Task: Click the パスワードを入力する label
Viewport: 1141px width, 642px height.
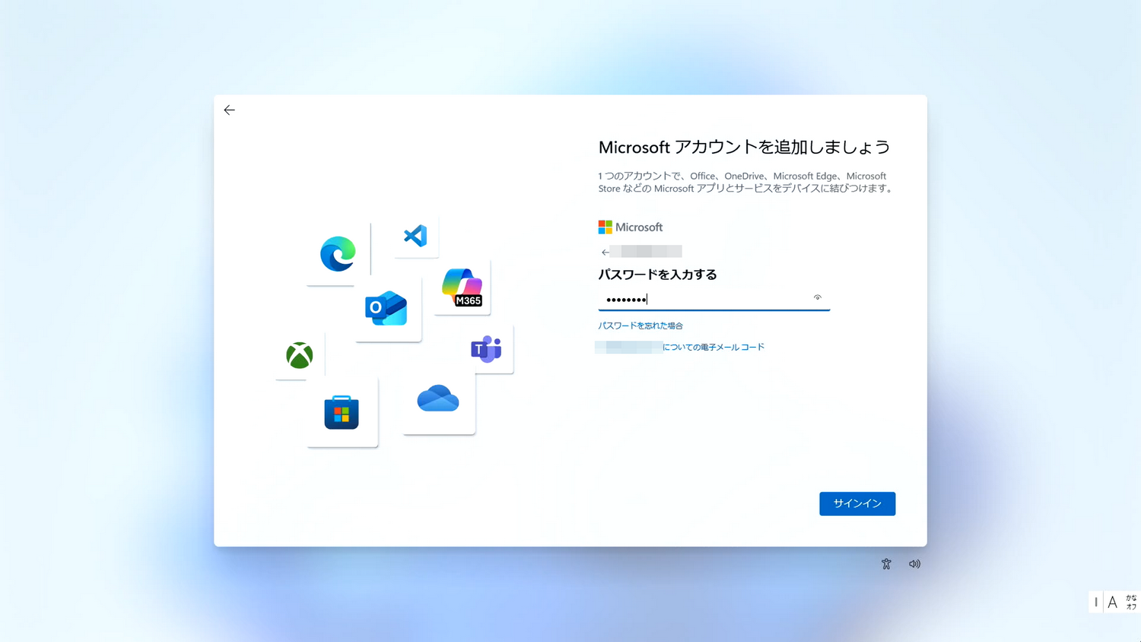Action: (x=657, y=275)
